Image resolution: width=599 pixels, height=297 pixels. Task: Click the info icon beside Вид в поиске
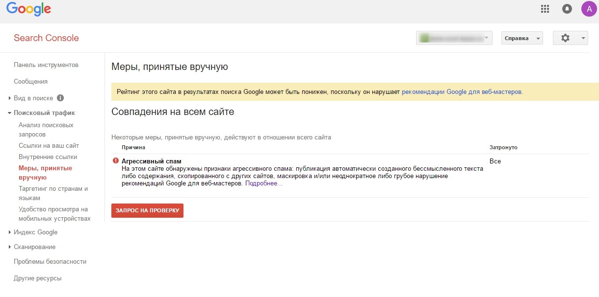[61, 98]
